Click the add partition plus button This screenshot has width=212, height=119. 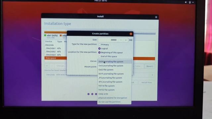[x=47, y=66]
